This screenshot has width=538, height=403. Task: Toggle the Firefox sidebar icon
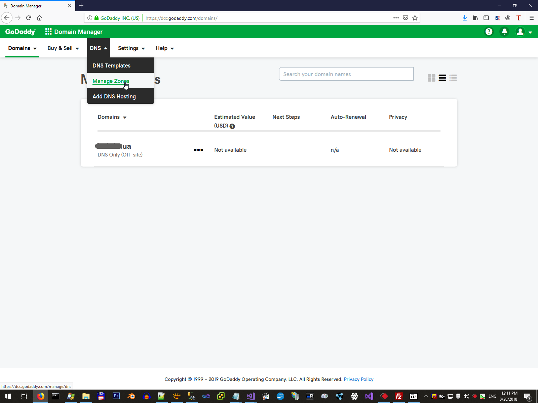(x=486, y=18)
